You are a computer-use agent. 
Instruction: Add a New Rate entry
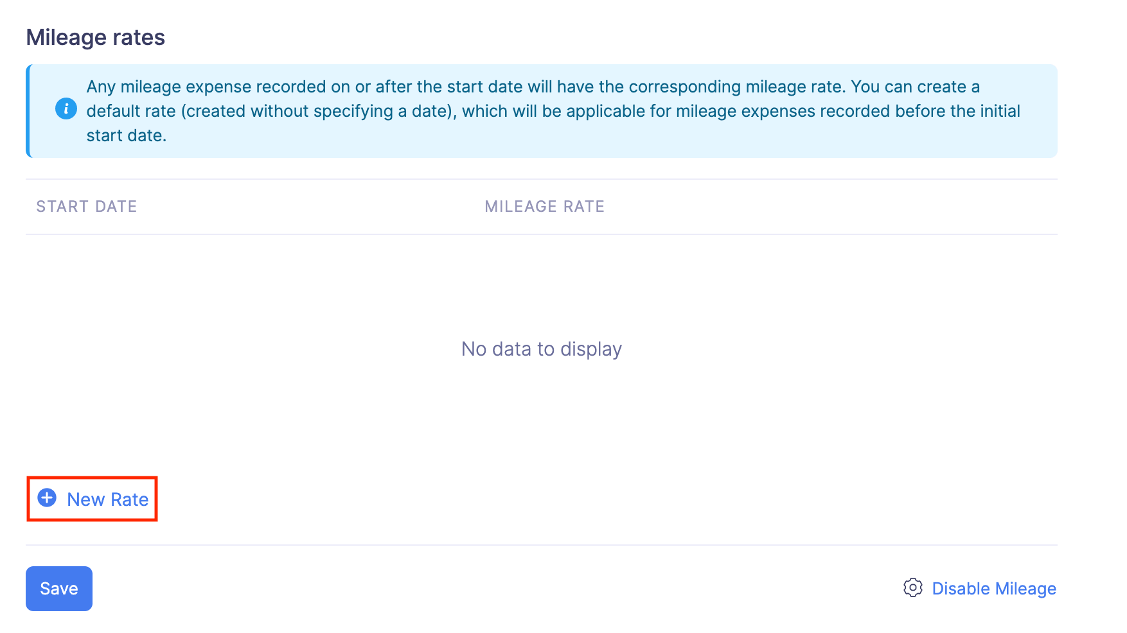click(107, 499)
